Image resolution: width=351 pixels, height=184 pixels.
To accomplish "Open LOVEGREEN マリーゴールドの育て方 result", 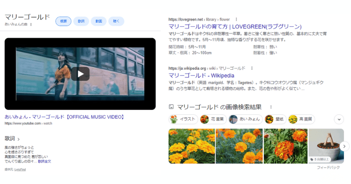I will click(235, 26).
